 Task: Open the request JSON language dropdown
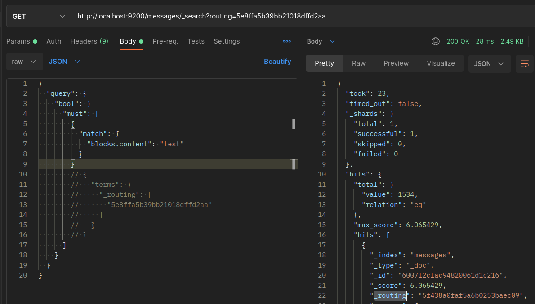[64, 62]
